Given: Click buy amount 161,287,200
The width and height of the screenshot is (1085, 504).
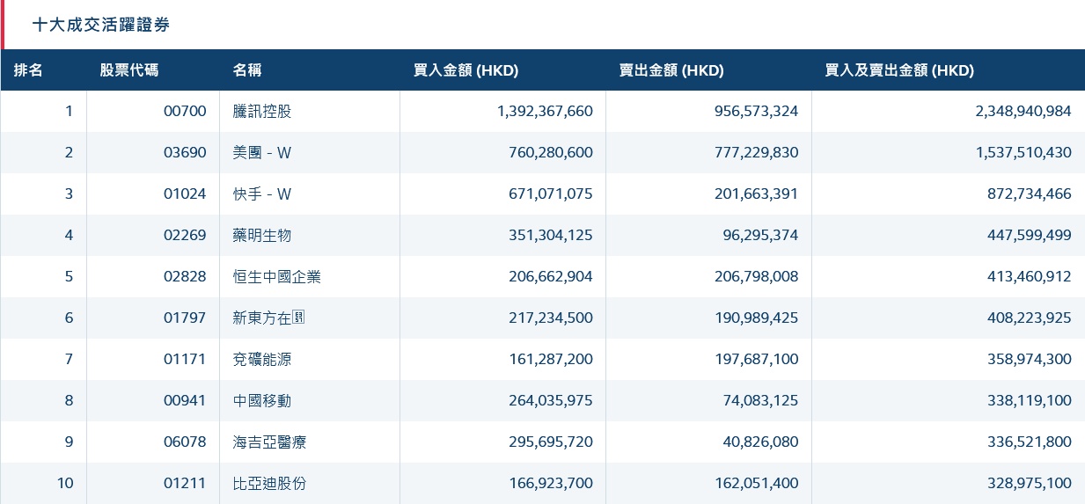Looking at the screenshot, I should (551, 360).
